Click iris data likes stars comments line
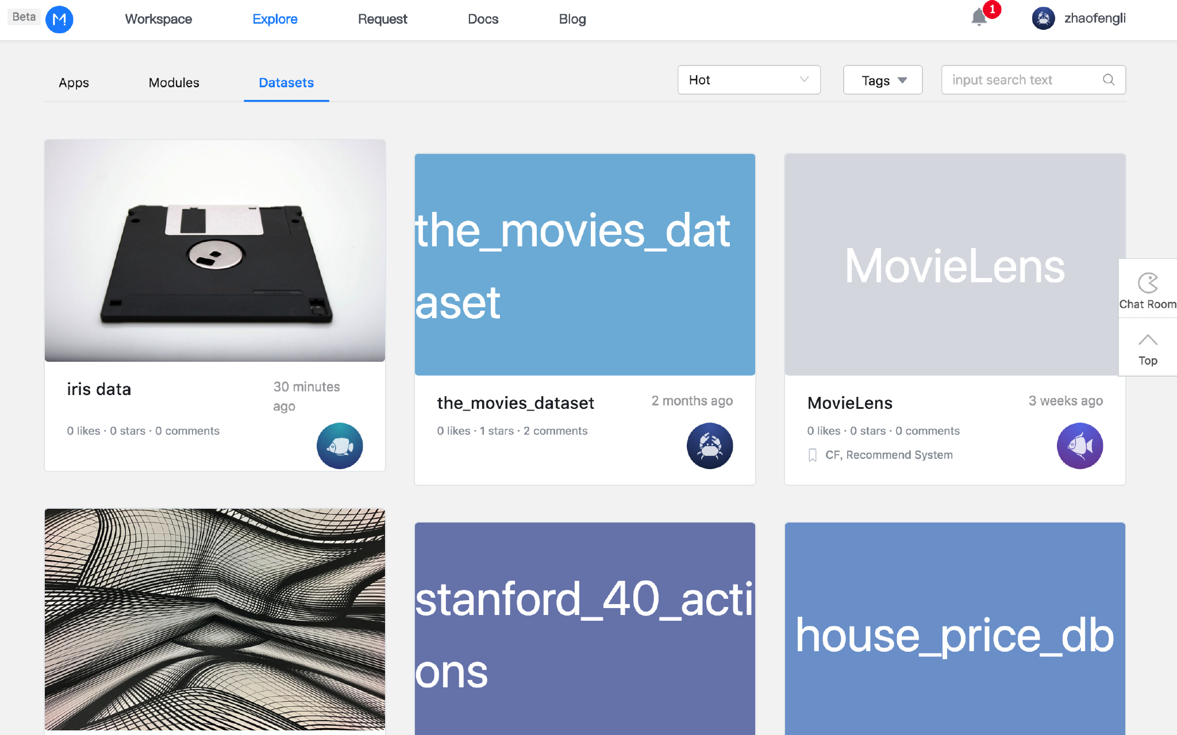 coord(143,431)
